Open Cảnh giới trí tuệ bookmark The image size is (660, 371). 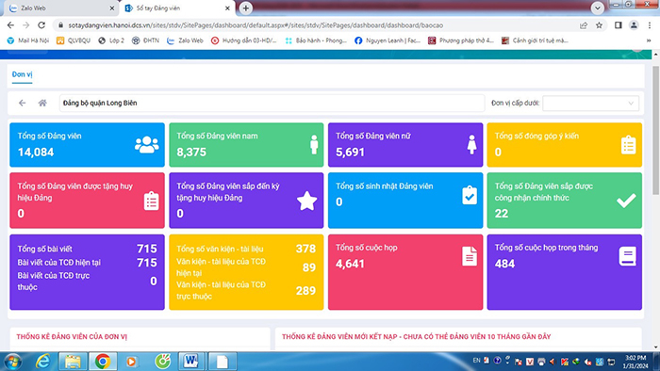point(535,40)
